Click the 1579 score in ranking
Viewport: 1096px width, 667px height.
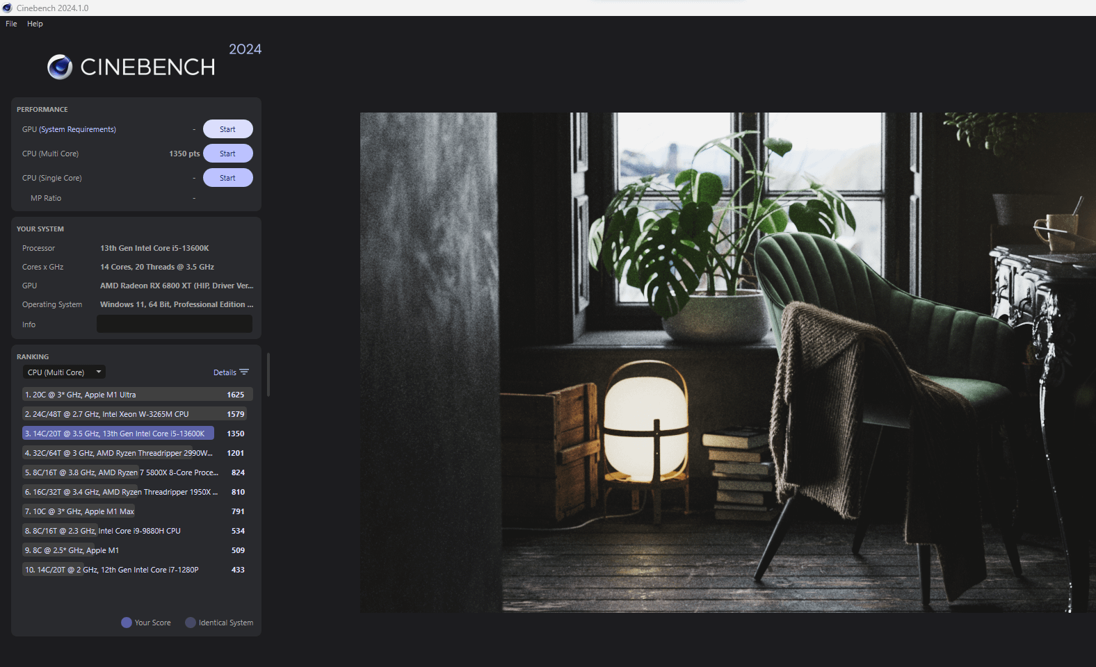click(x=236, y=414)
